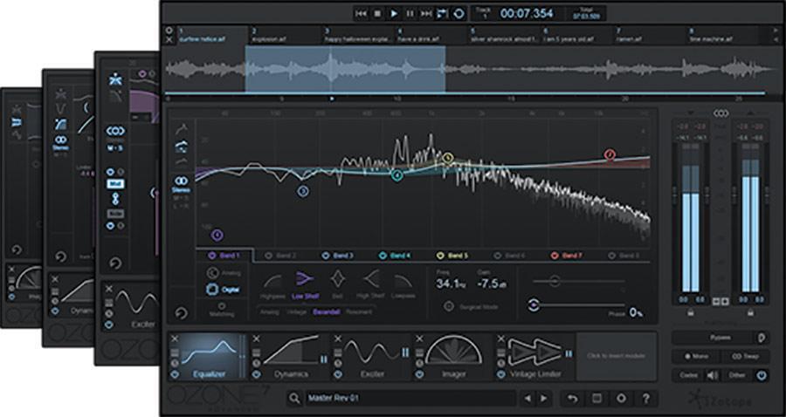Open preset search magnifier icon

[x=295, y=399]
